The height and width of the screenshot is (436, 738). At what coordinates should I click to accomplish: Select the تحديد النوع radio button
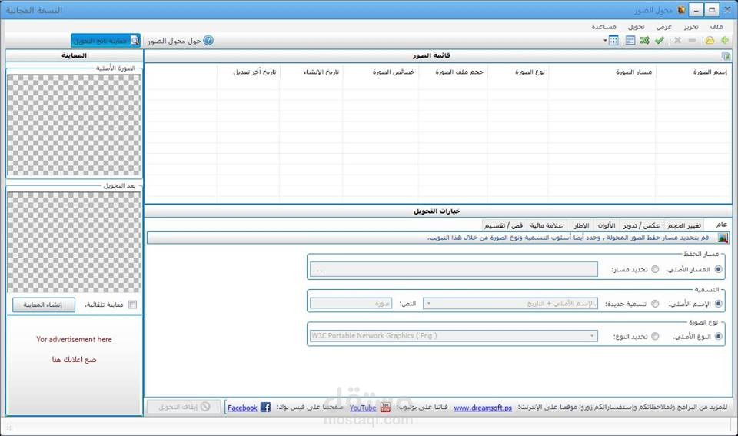[x=655, y=336]
